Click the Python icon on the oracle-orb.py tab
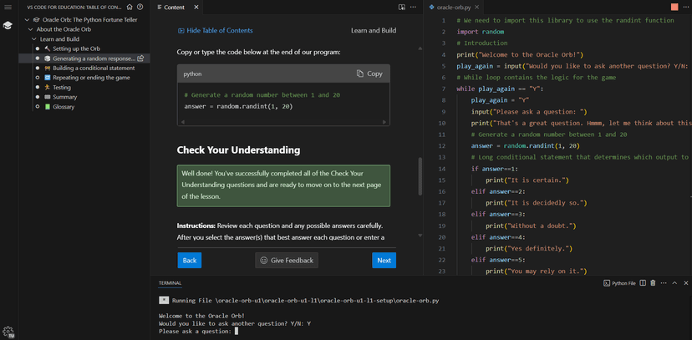This screenshot has height=340, width=692. (x=431, y=7)
